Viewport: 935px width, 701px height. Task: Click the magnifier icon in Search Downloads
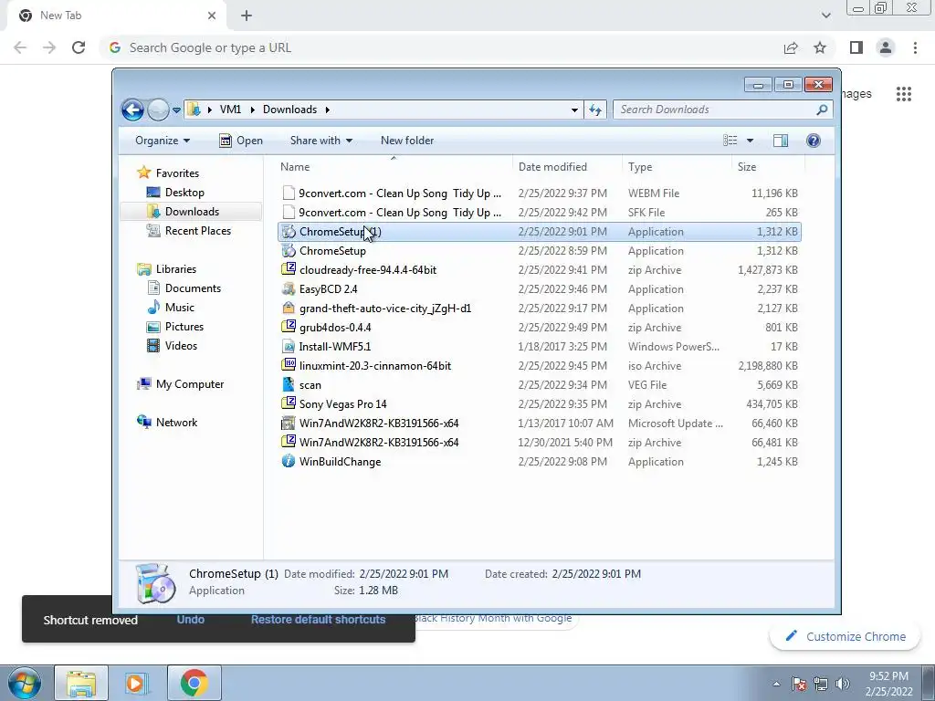pos(823,110)
